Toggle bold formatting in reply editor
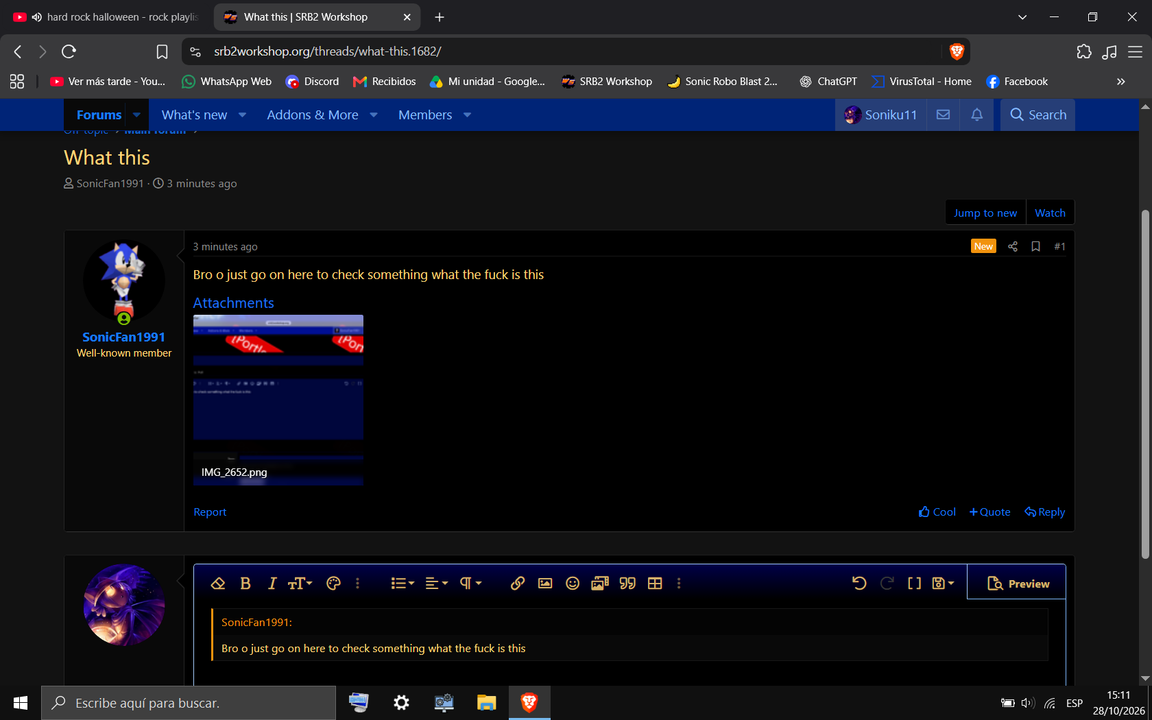This screenshot has height=720, width=1152. click(245, 584)
